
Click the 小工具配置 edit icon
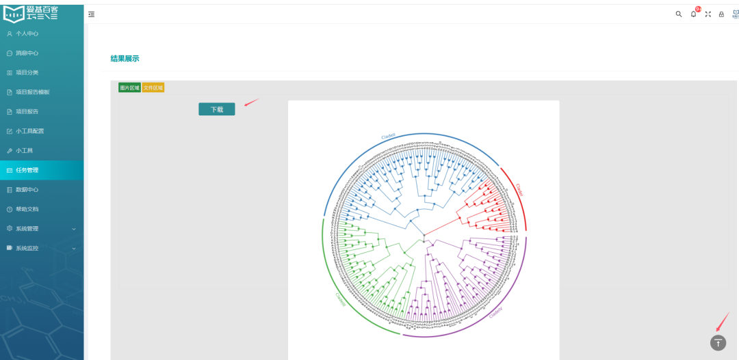[10, 131]
